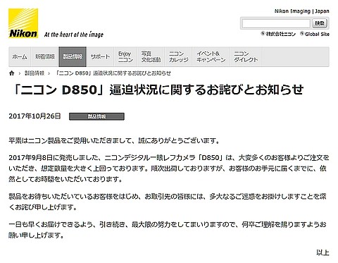Click the breadcrumb current page title

click(x=113, y=73)
